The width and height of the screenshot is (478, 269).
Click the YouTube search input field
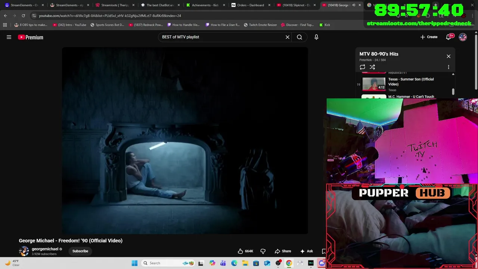pyautogui.click(x=222, y=37)
